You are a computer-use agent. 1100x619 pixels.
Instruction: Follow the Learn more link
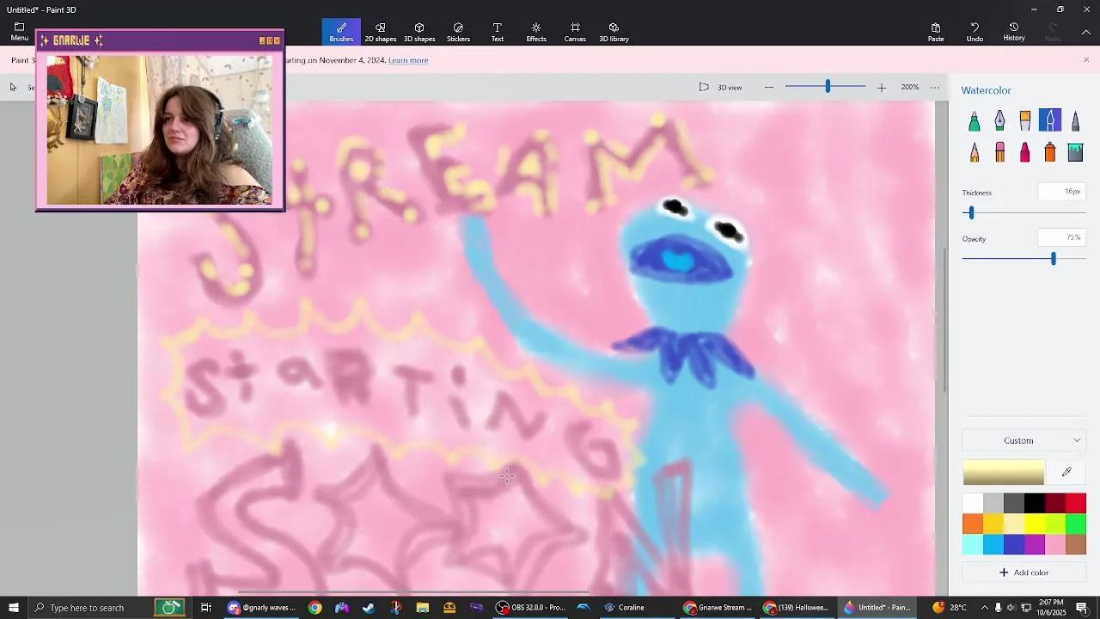pos(408,60)
